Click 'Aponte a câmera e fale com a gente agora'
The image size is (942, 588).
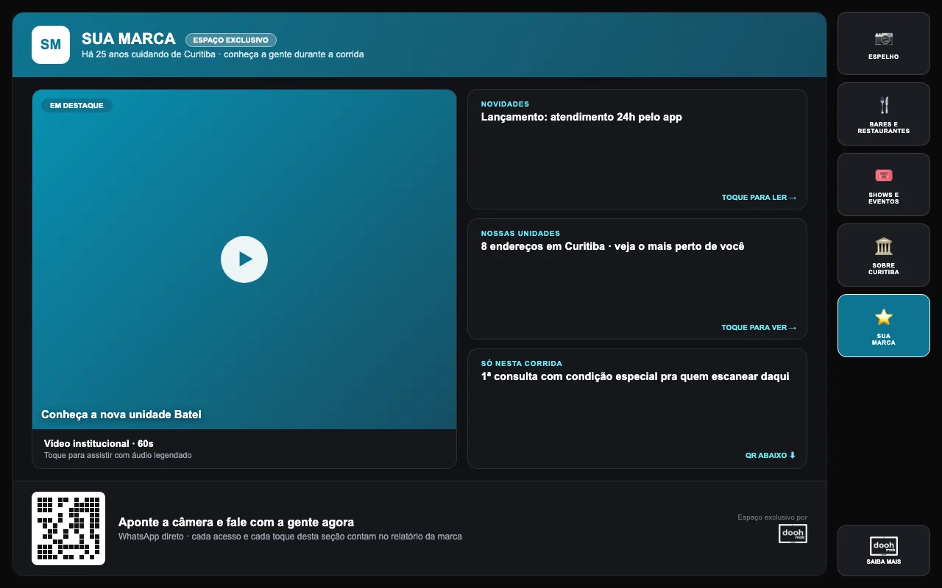(x=236, y=523)
